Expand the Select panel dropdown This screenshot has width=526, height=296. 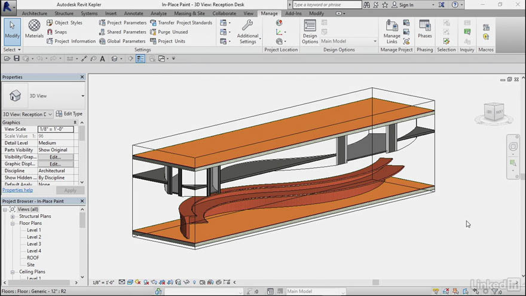pyautogui.click(x=12, y=50)
